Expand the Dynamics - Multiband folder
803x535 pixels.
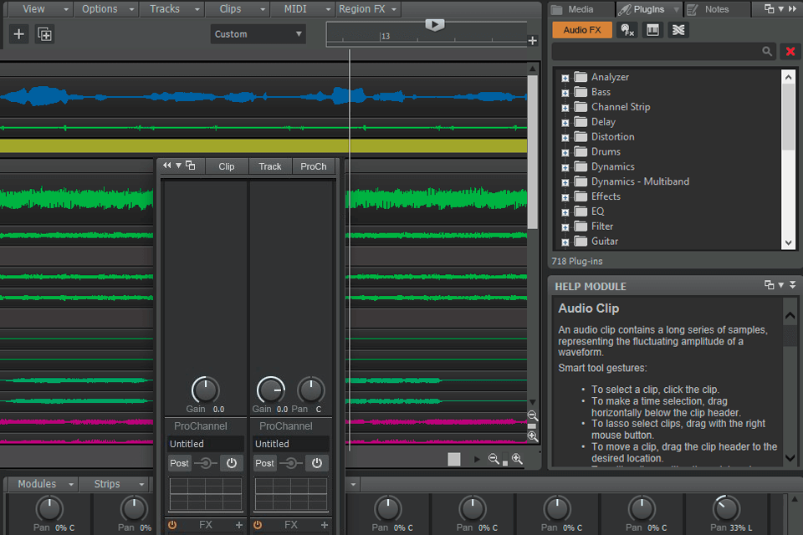click(x=565, y=182)
